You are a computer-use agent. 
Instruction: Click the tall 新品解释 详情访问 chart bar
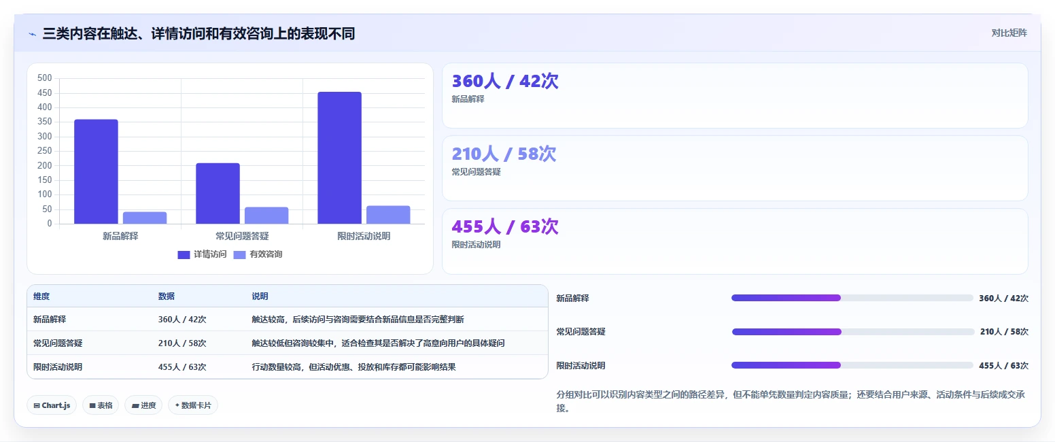click(96, 171)
